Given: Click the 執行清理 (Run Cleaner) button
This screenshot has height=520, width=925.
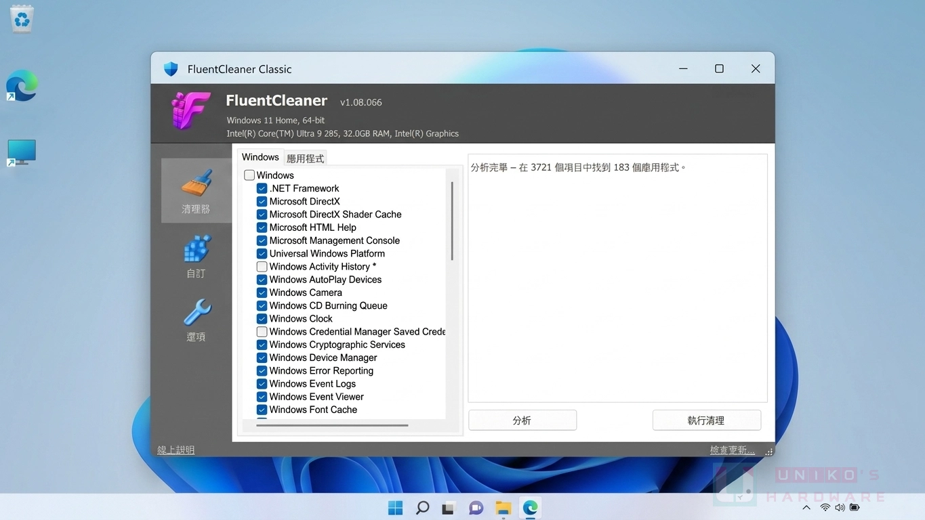Looking at the screenshot, I should [706, 420].
